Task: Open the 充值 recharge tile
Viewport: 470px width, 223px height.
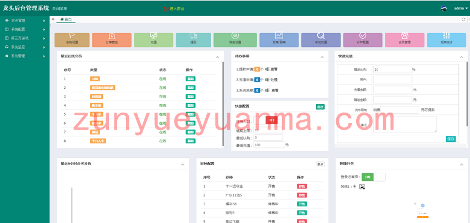Action: (154, 40)
